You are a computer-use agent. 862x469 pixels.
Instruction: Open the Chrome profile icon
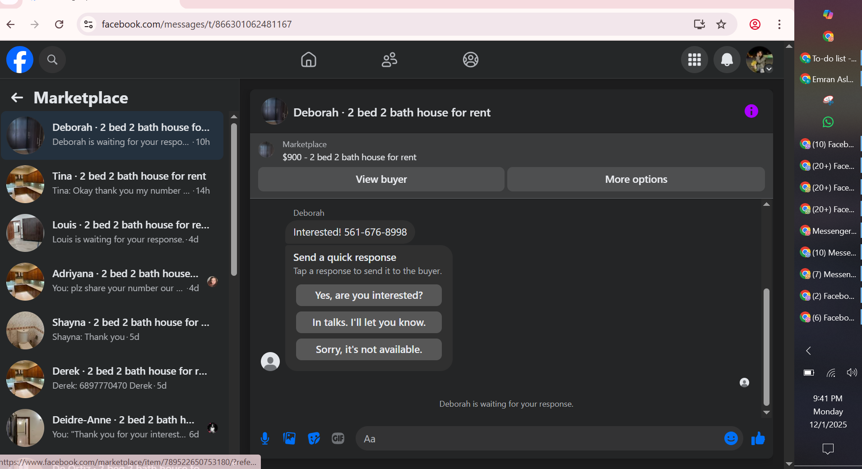tap(755, 24)
